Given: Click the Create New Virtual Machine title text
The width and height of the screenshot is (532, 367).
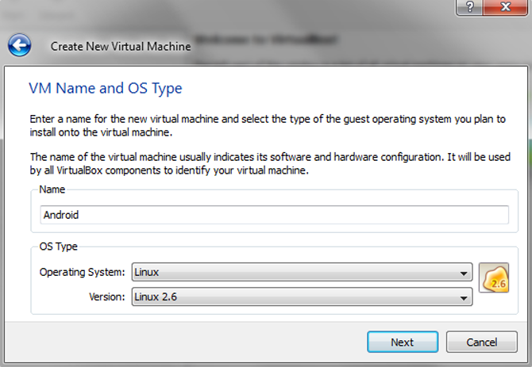Looking at the screenshot, I should [x=121, y=47].
